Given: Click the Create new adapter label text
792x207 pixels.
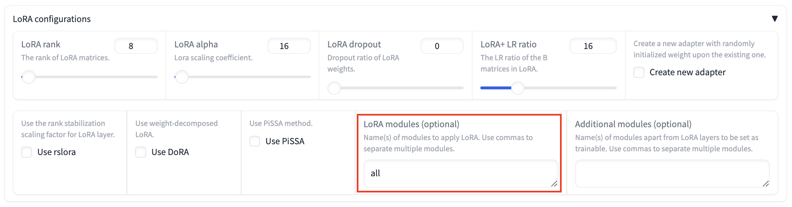Looking at the screenshot, I should pyautogui.click(x=687, y=72).
